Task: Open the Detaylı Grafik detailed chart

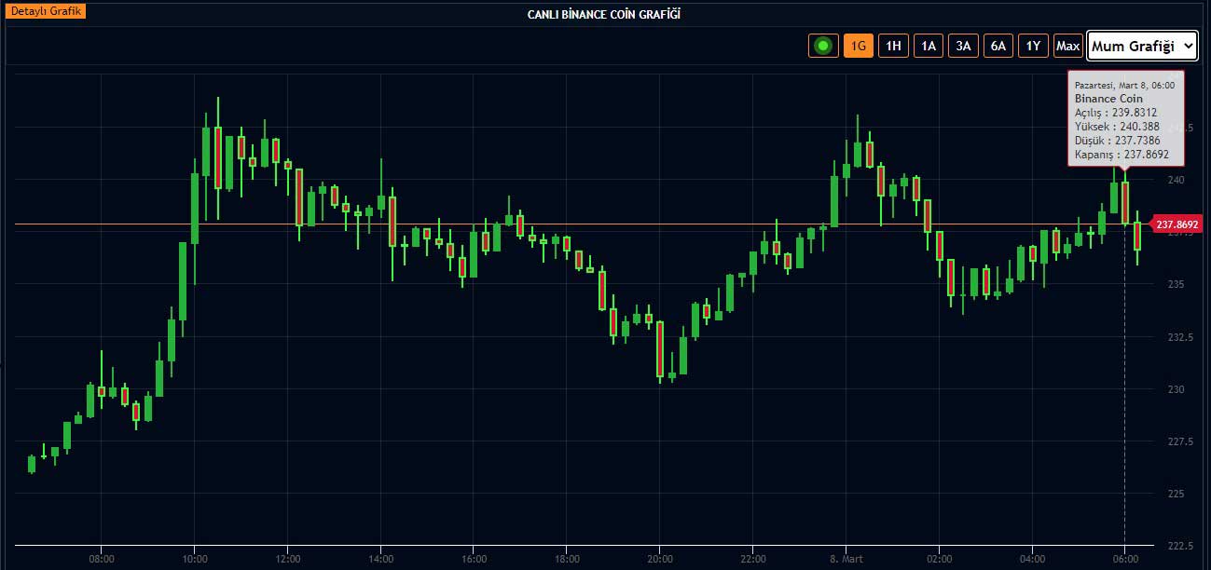Action: click(x=47, y=12)
